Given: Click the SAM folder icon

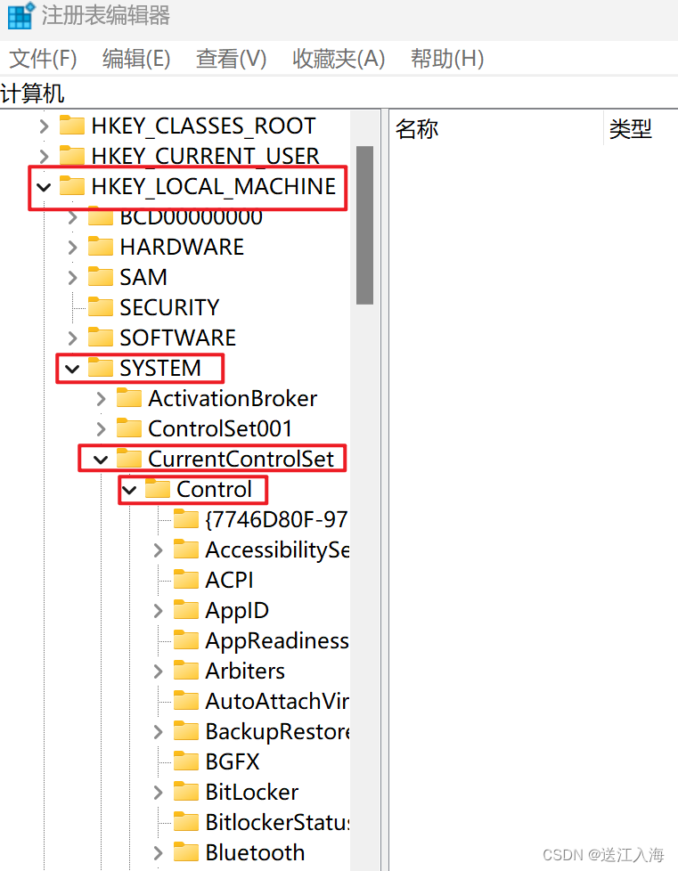Looking at the screenshot, I should (x=101, y=276).
